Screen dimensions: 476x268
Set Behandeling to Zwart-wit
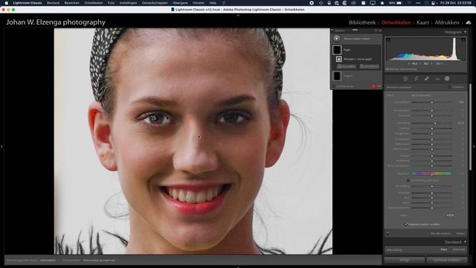coord(459,249)
